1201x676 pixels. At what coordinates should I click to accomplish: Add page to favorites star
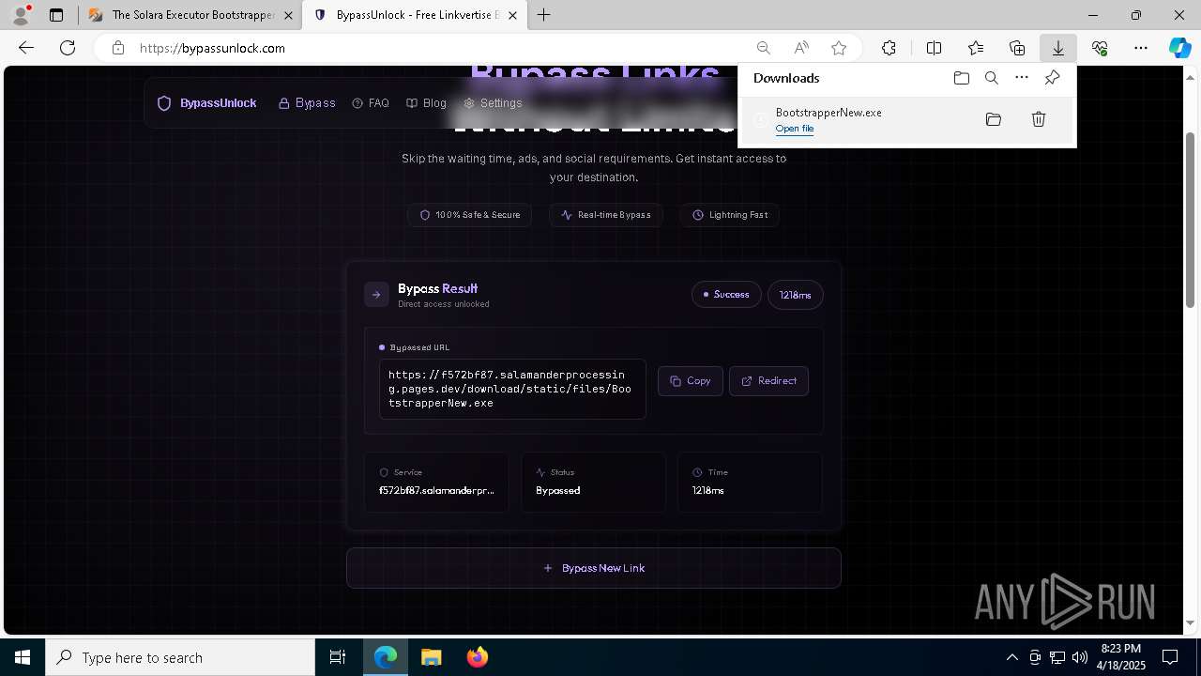tap(839, 48)
